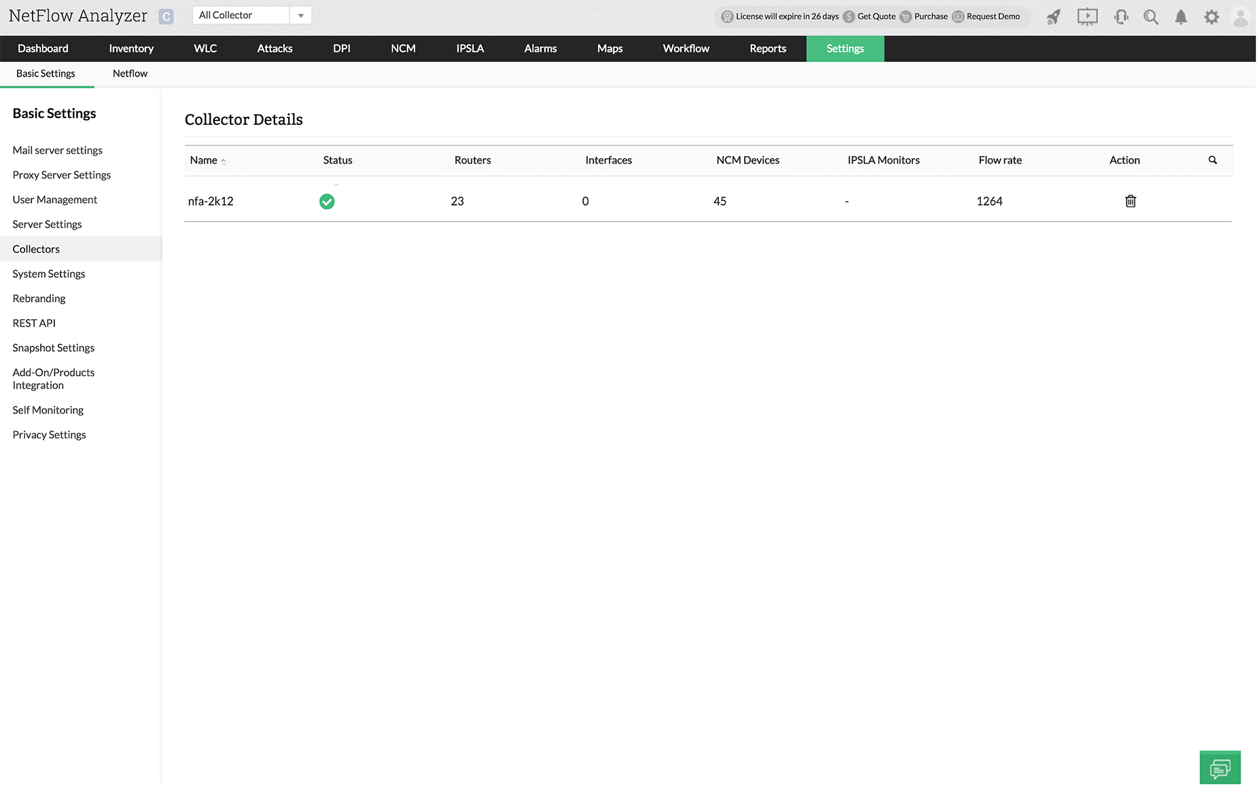The width and height of the screenshot is (1257, 785).
Task: Click the nfa-2k12 collector name
Action: tap(211, 201)
